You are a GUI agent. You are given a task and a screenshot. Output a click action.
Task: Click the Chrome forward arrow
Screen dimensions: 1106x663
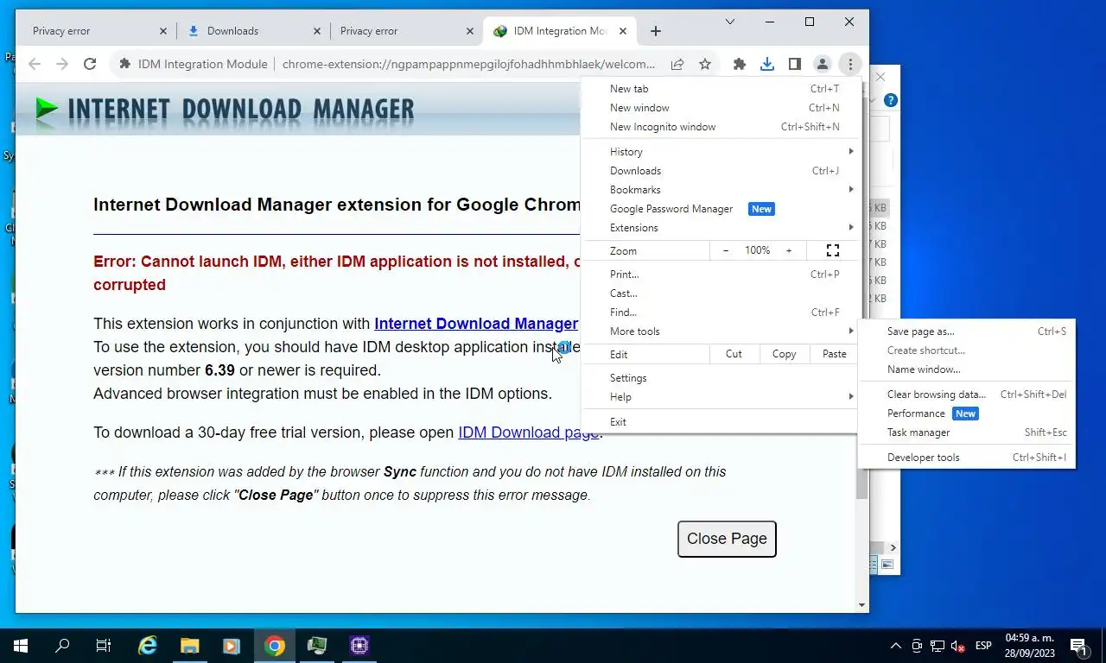coord(62,64)
